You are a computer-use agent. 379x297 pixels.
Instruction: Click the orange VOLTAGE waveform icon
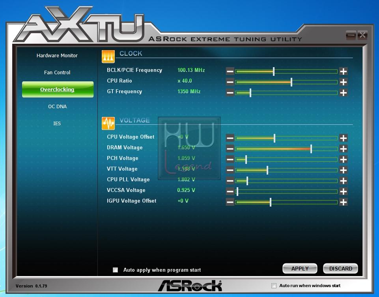[x=108, y=123]
